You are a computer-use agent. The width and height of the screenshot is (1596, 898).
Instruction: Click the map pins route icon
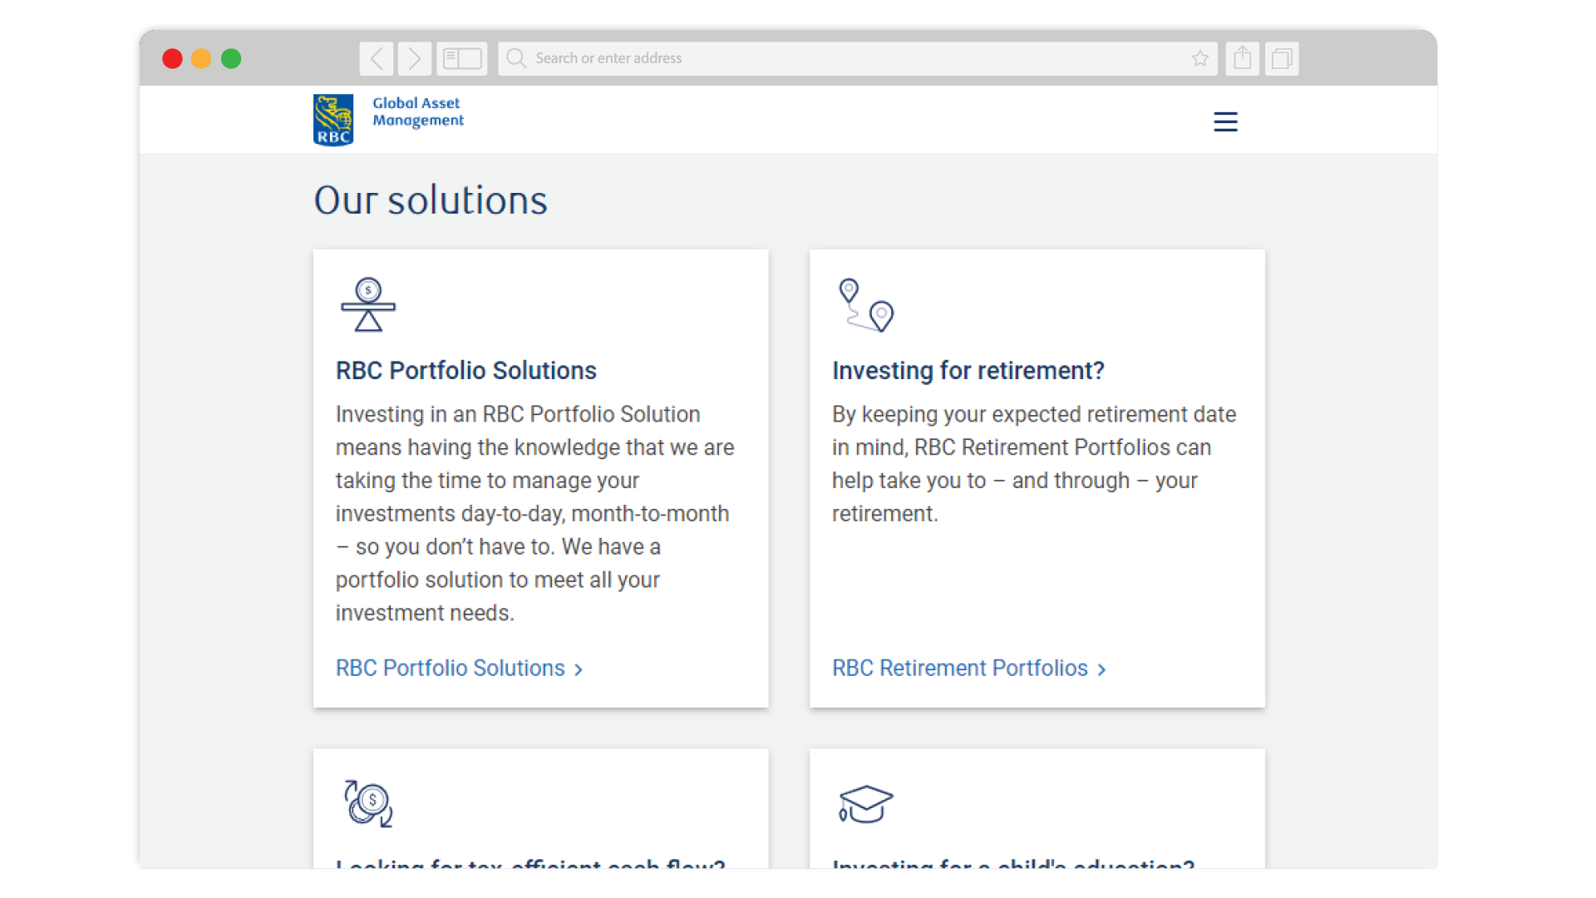point(866,305)
